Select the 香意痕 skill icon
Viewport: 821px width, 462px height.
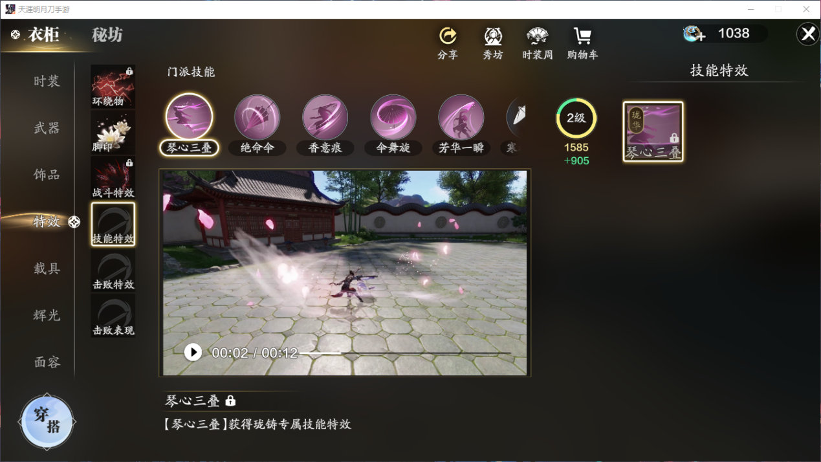click(325, 117)
